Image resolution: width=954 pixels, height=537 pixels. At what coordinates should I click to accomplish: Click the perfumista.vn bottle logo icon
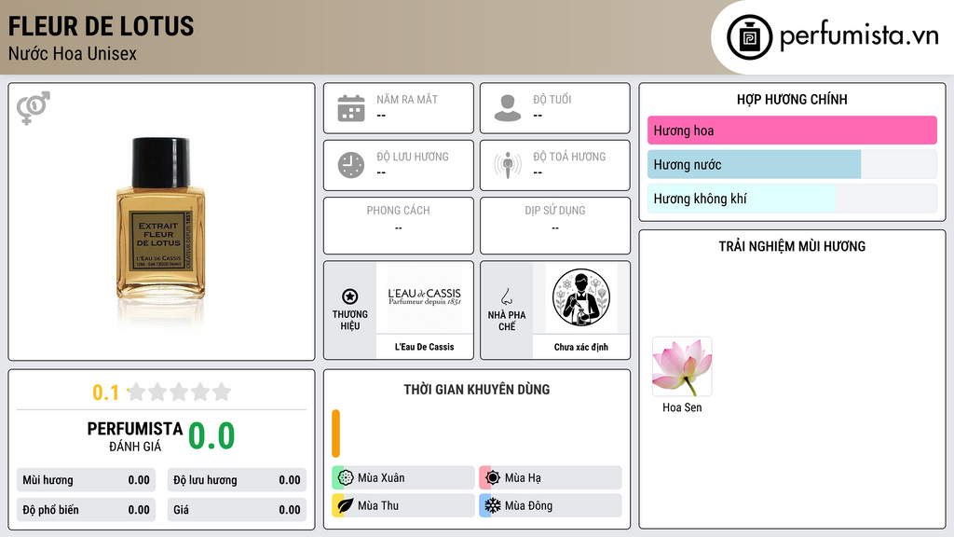coord(749,37)
